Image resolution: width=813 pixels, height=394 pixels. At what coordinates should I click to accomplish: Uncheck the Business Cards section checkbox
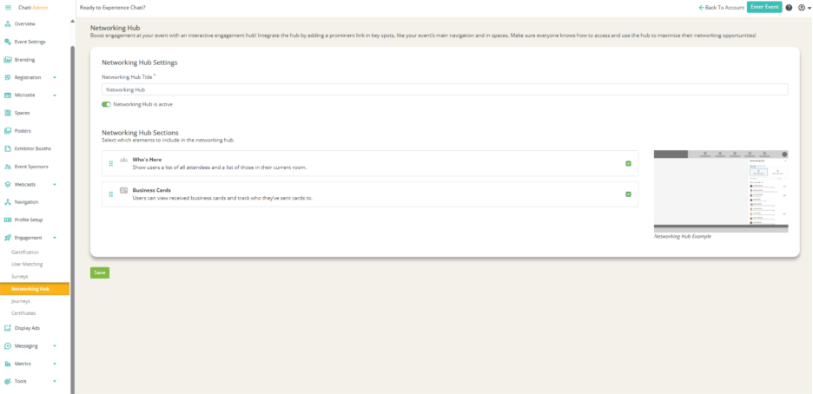(628, 194)
